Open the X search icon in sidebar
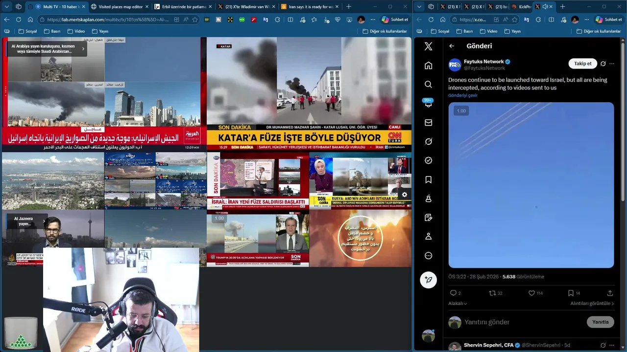 click(428, 85)
